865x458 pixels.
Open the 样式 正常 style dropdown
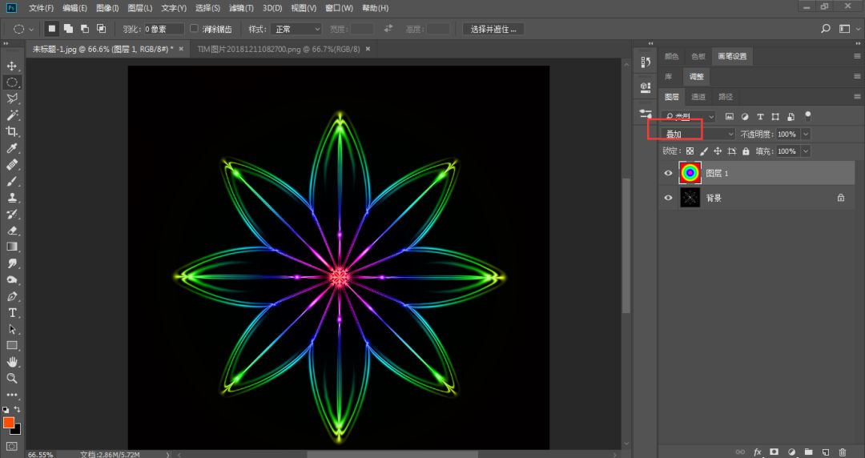click(x=297, y=29)
